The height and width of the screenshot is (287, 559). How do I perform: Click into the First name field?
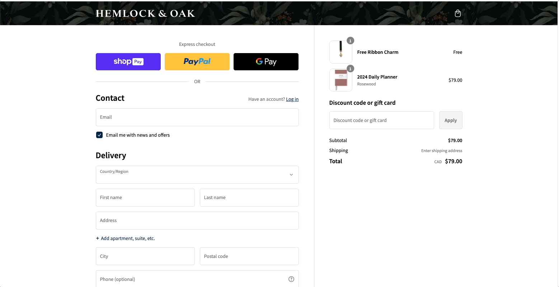145,198
